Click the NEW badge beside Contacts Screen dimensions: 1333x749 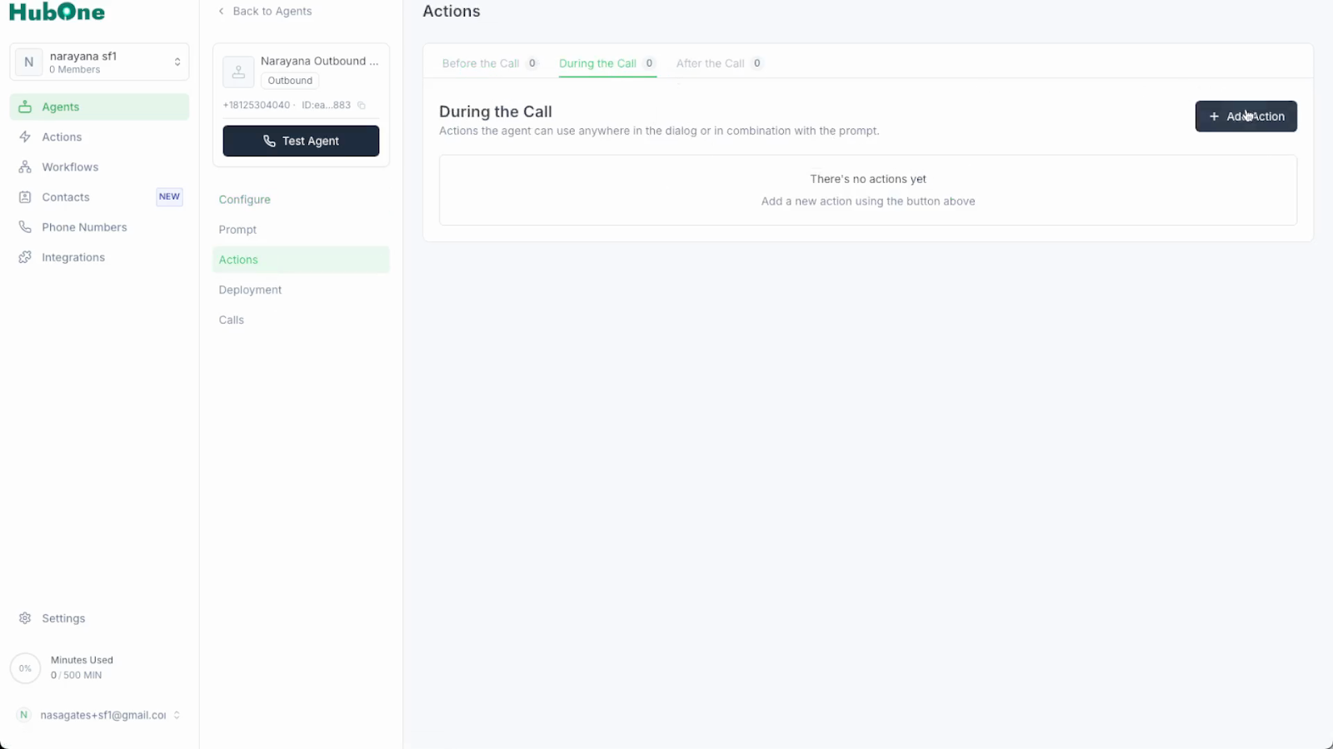169,197
